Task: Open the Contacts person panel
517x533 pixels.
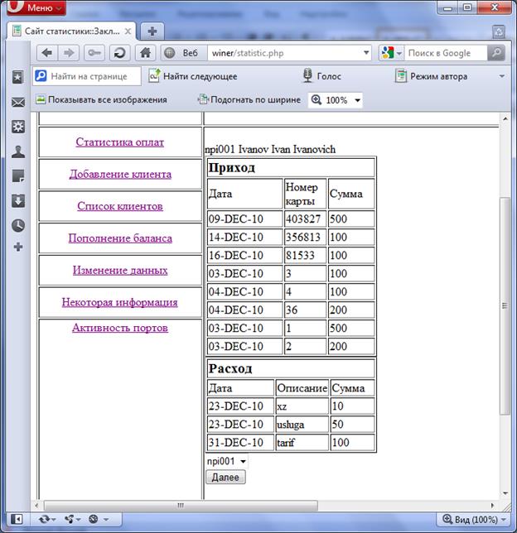Action: coord(17,151)
